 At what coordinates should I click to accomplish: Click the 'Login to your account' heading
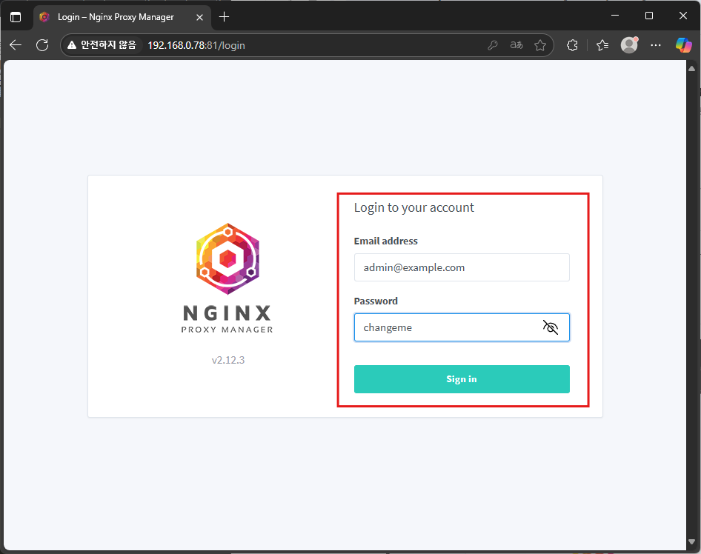(414, 207)
